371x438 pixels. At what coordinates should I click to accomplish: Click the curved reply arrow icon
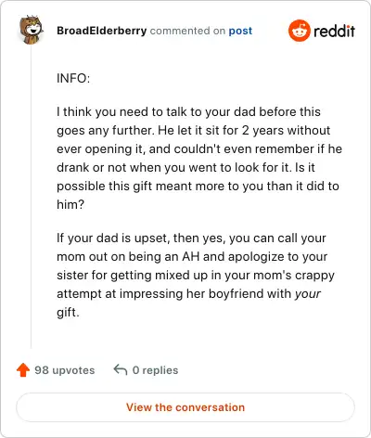point(121,369)
